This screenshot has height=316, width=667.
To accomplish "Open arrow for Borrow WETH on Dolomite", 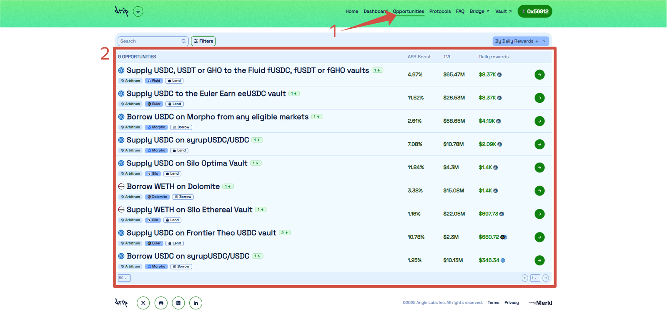I will [539, 191].
